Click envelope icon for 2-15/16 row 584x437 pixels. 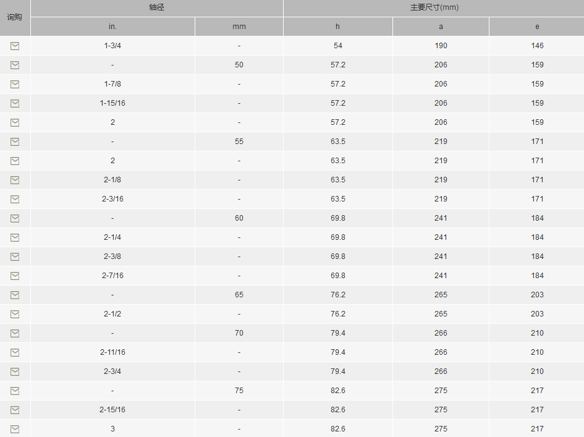tap(15, 410)
